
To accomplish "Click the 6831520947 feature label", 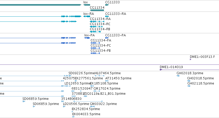I will [x=82, y=89].
